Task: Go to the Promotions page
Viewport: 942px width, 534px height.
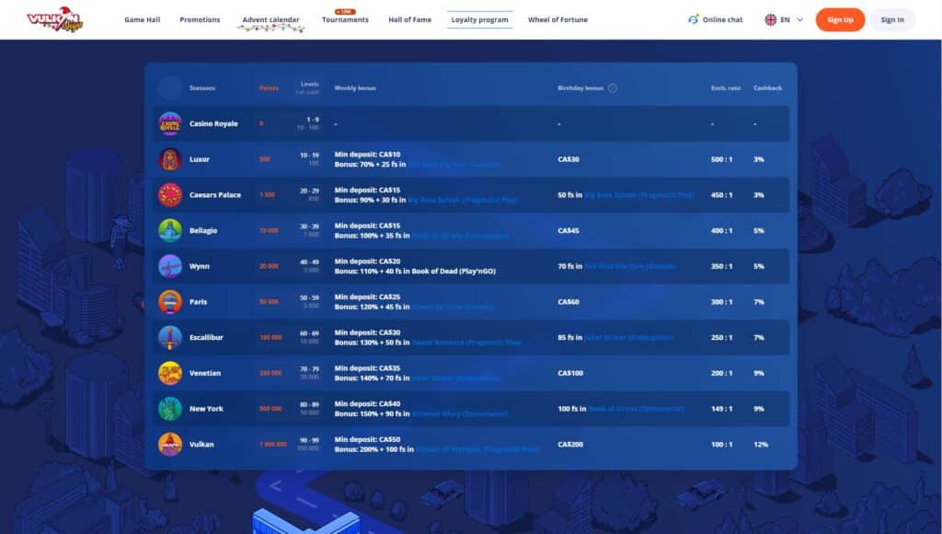Action: [x=200, y=20]
